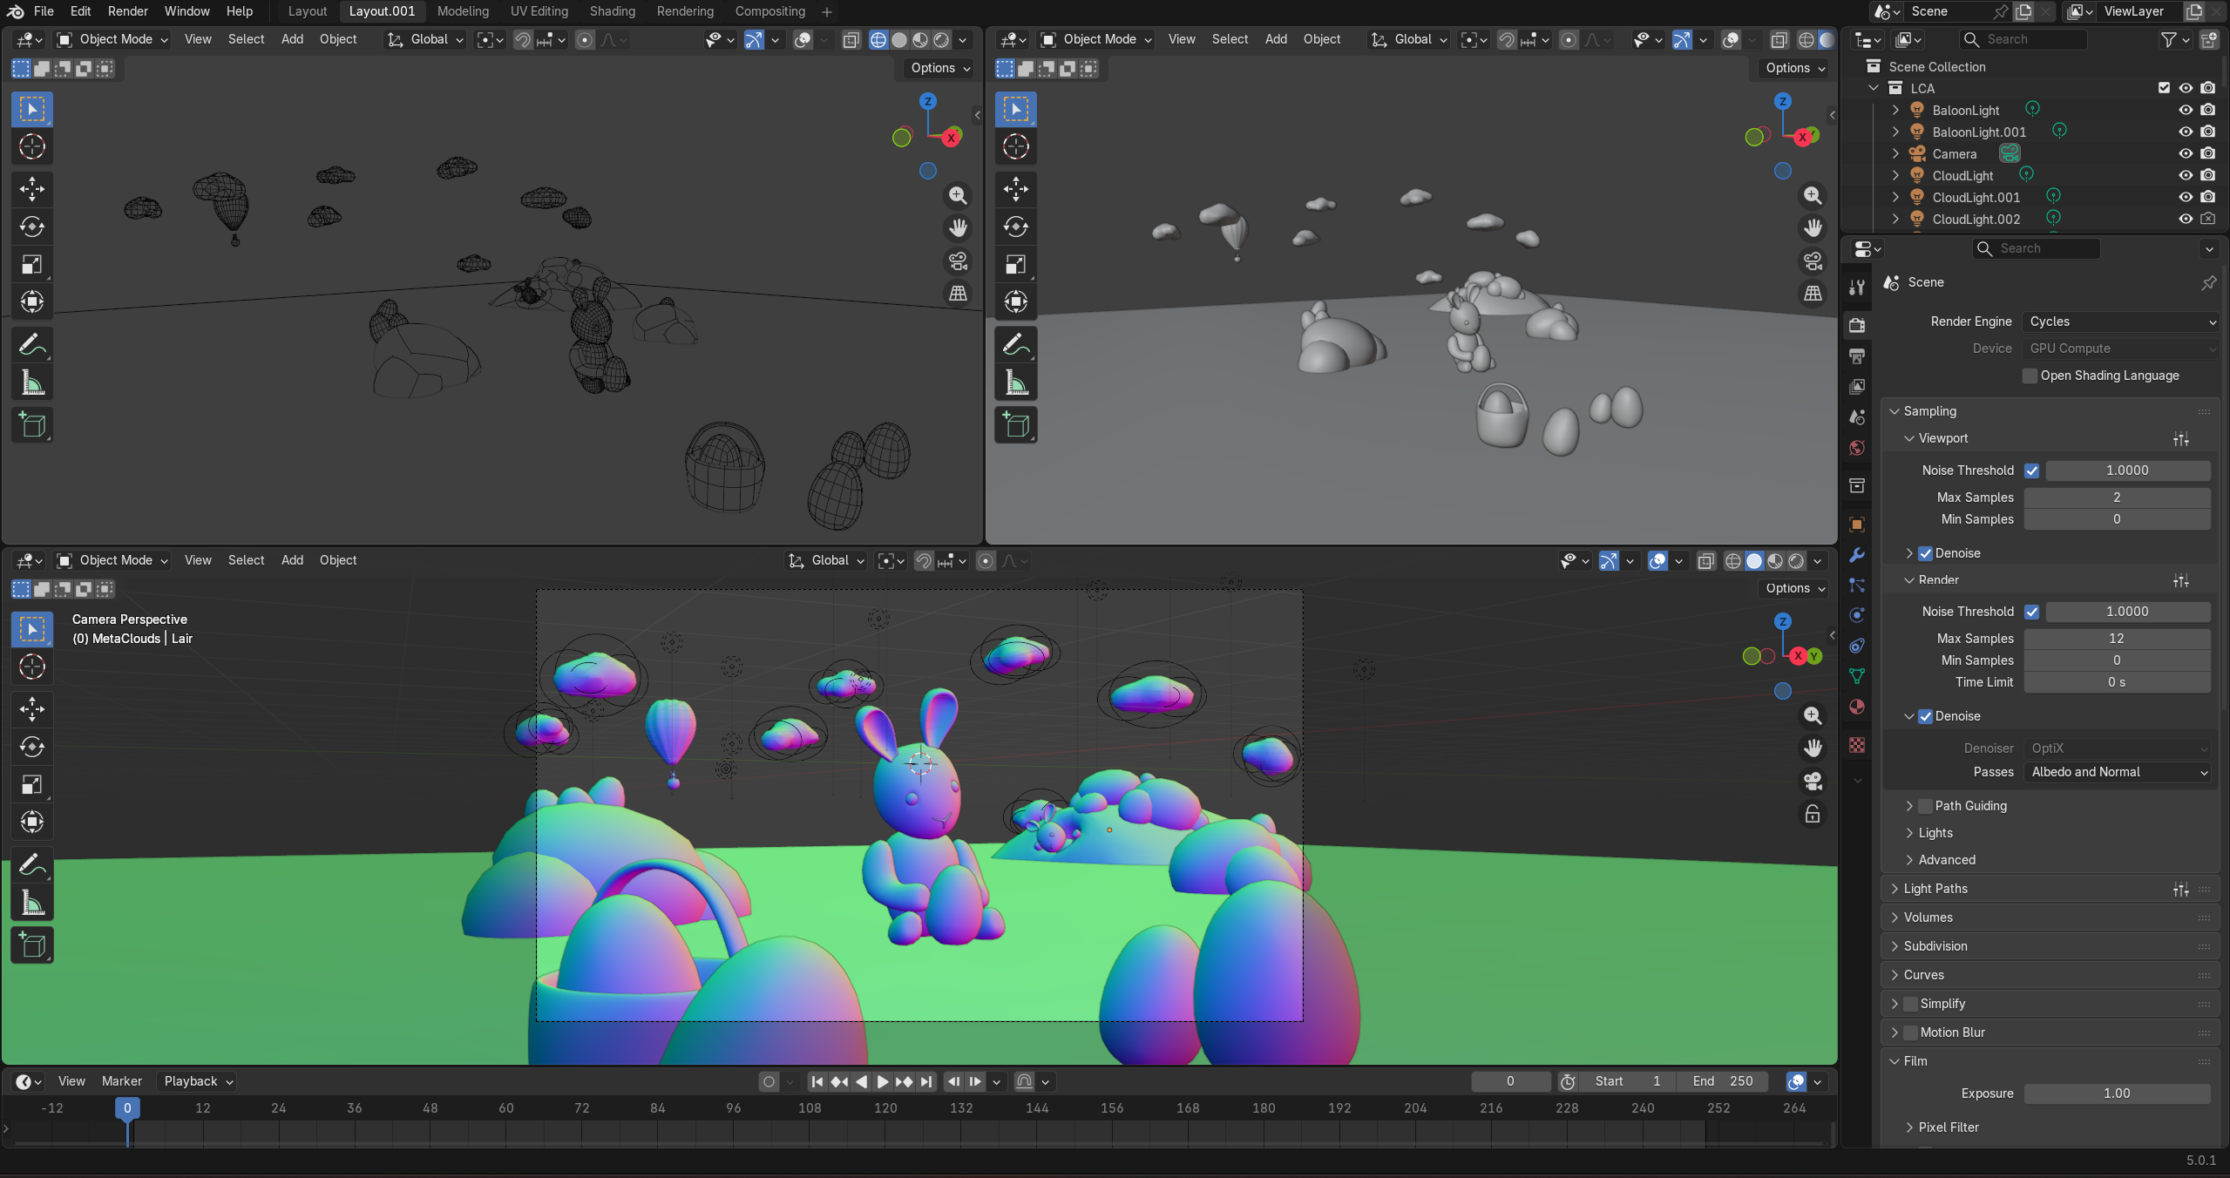2230x1178 pixels.
Task: Open the Render Engine dropdown
Action: tap(2119, 322)
